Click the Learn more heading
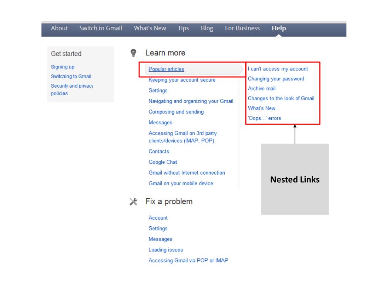The image size is (379, 284). tap(165, 53)
